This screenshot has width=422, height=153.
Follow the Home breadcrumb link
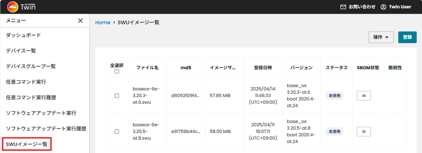103,23
